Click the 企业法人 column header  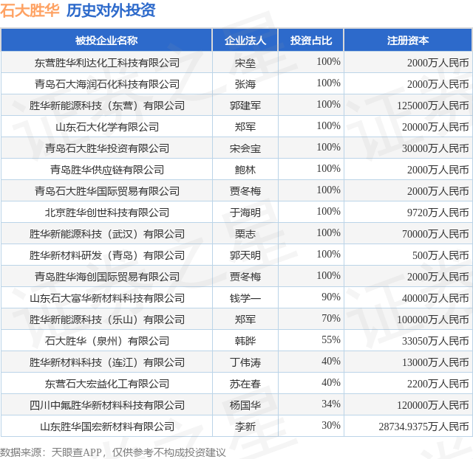[245, 40]
